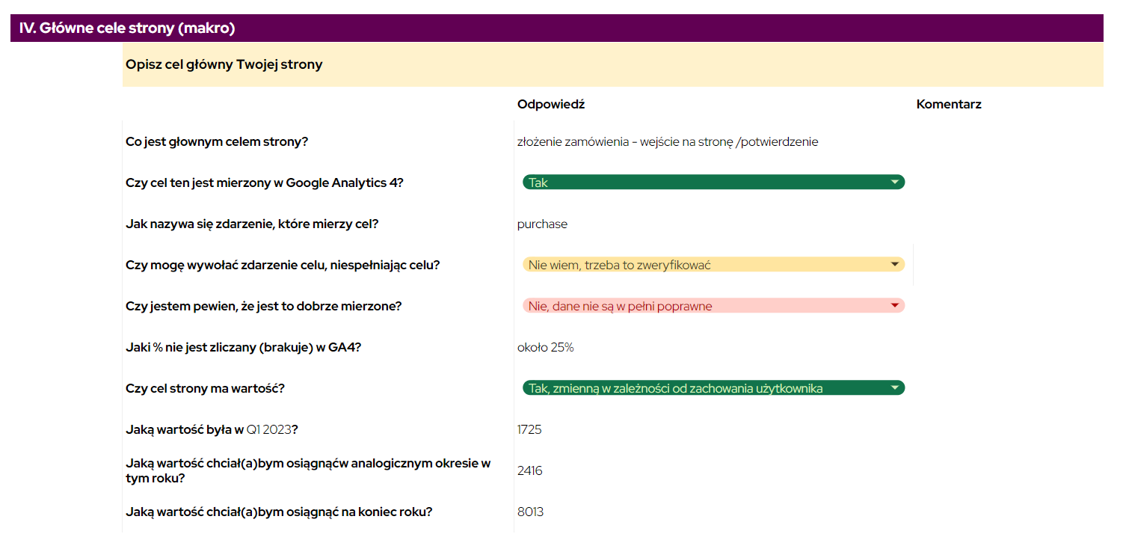Click the arrow on 'Nie wiem, trzeba to zweryfikować' dropdown

click(x=894, y=265)
